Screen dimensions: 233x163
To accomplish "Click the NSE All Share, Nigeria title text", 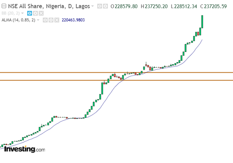I will (x=49, y=6).
